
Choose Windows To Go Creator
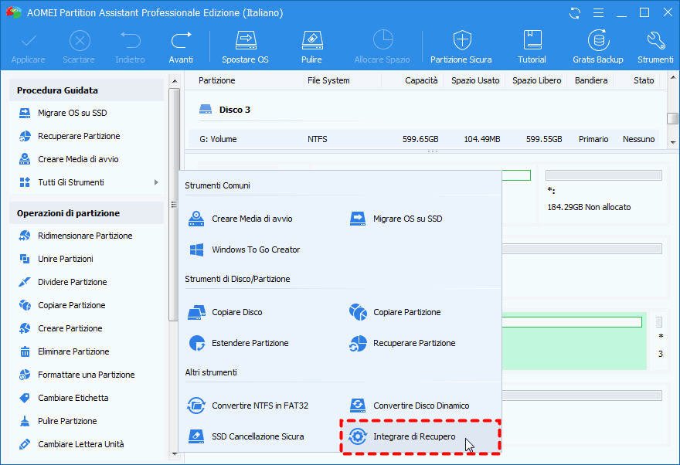[x=244, y=249]
